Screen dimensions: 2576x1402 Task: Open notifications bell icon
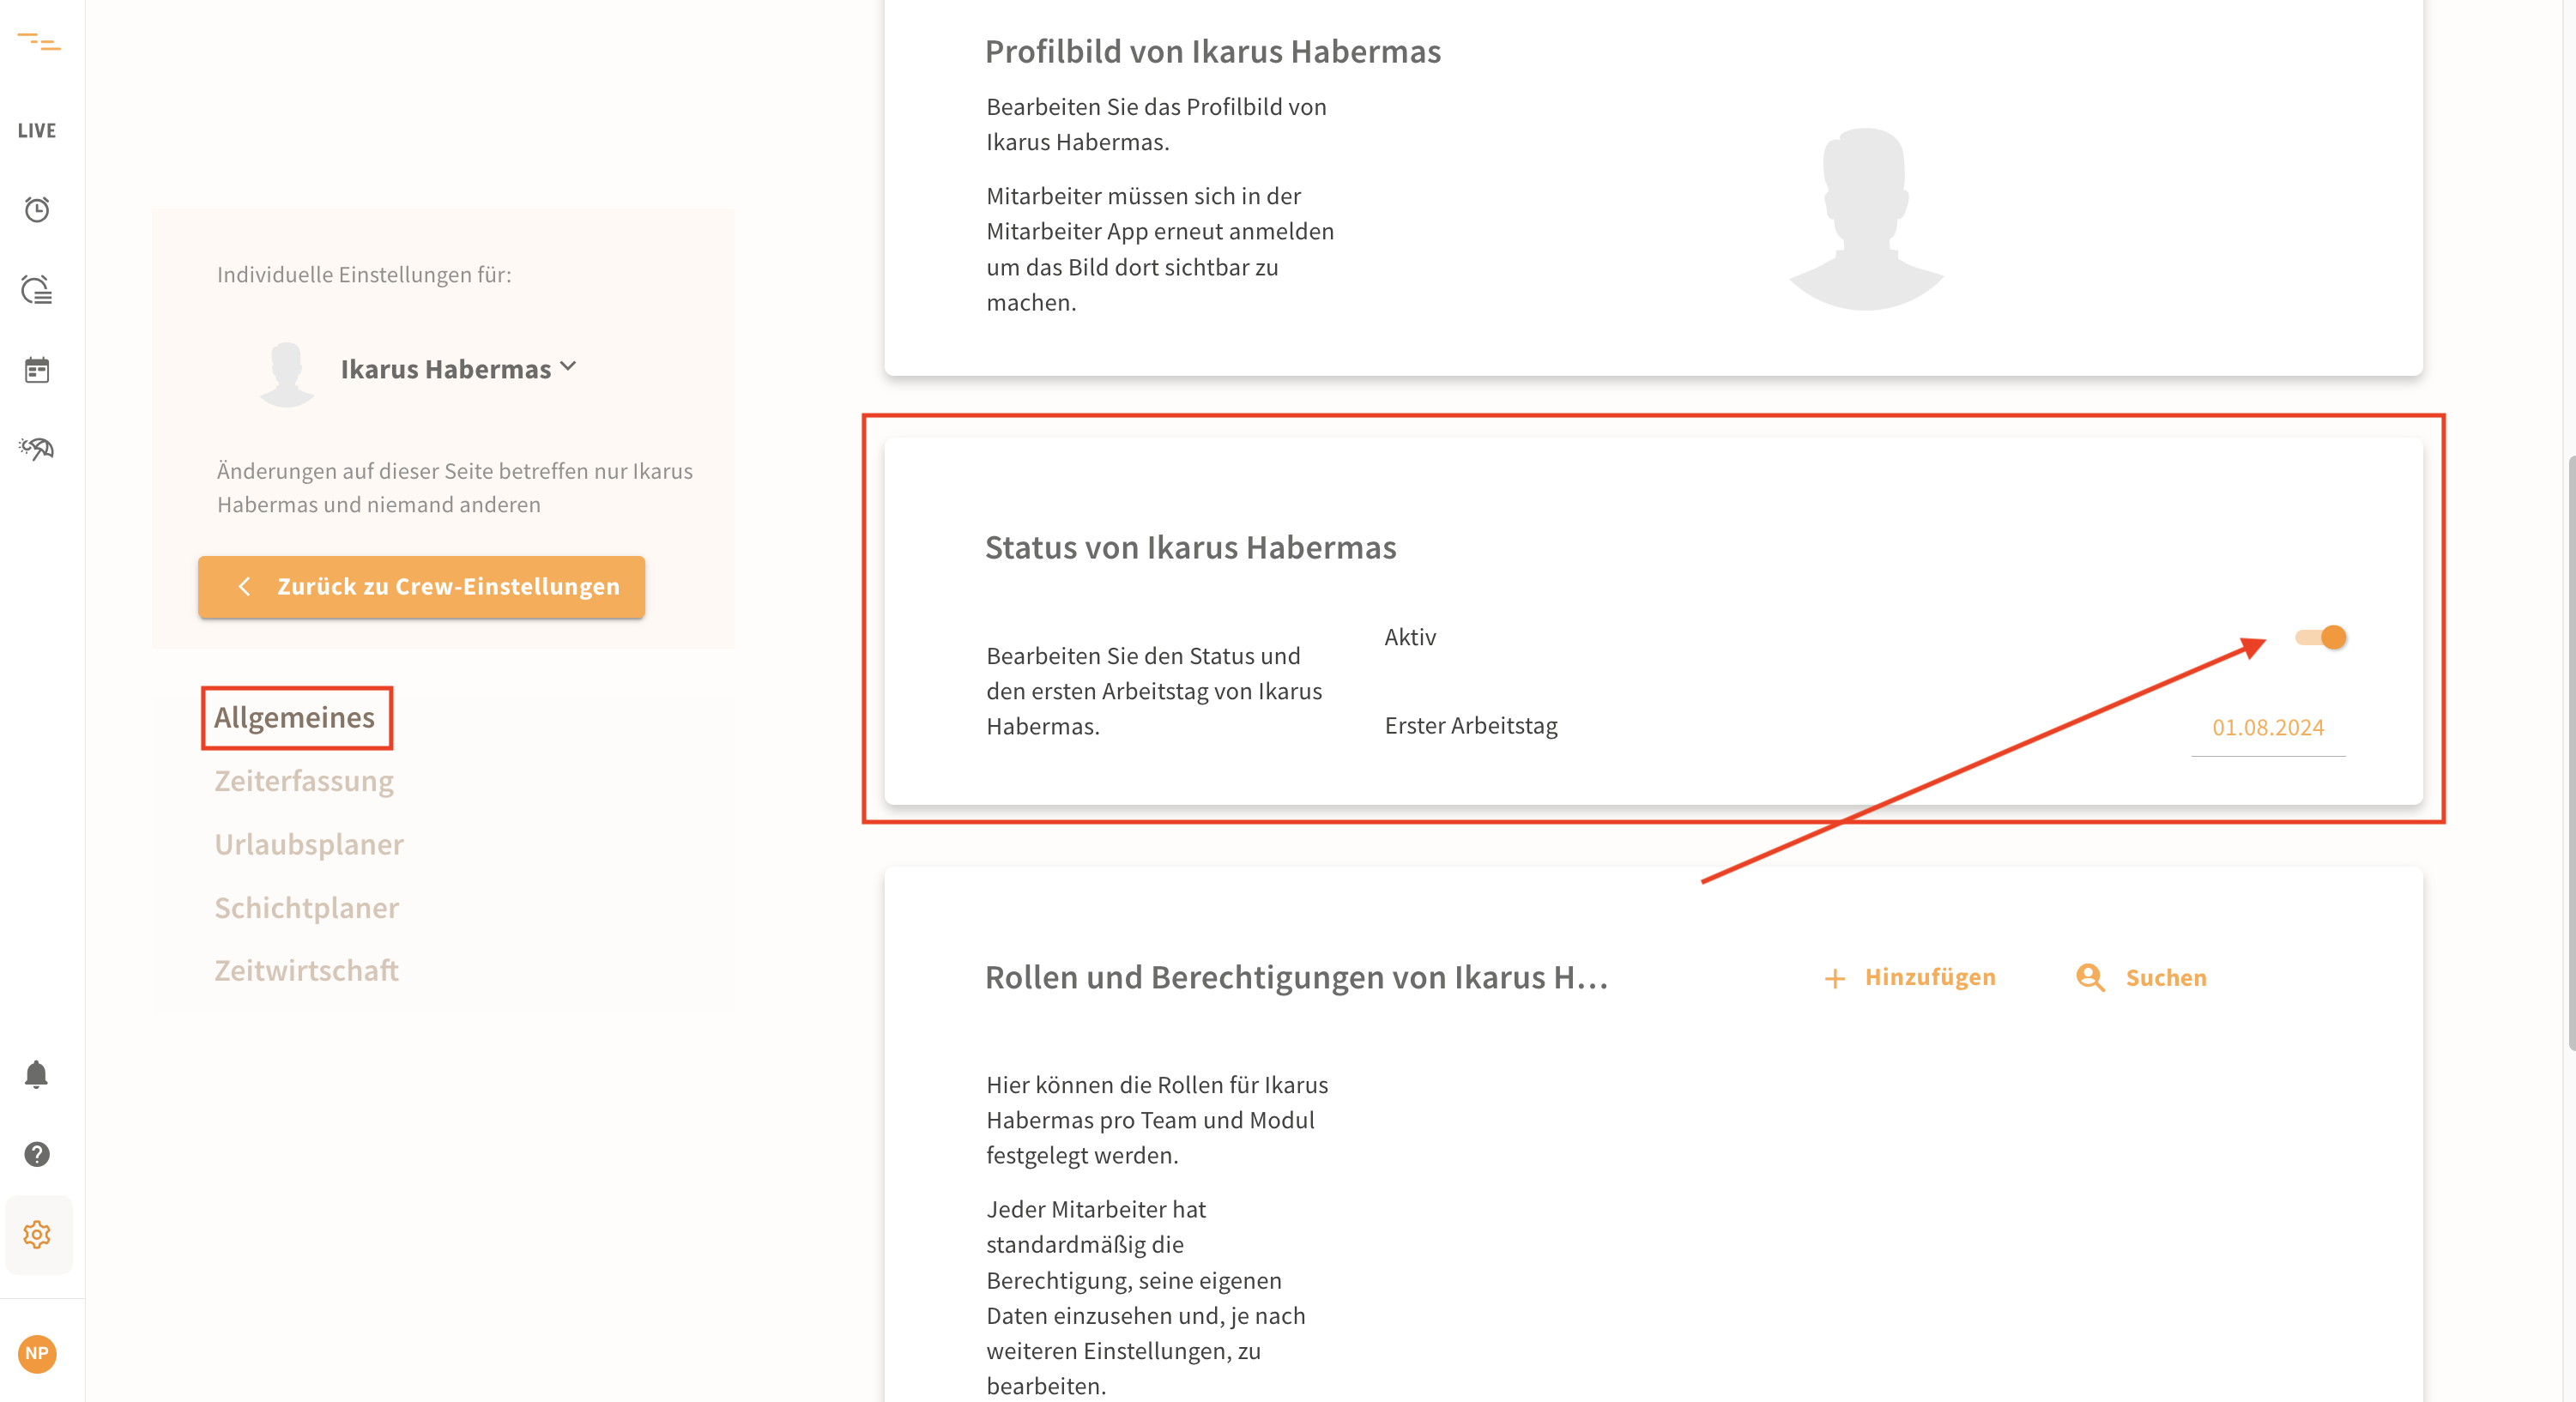pos(37,1075)
